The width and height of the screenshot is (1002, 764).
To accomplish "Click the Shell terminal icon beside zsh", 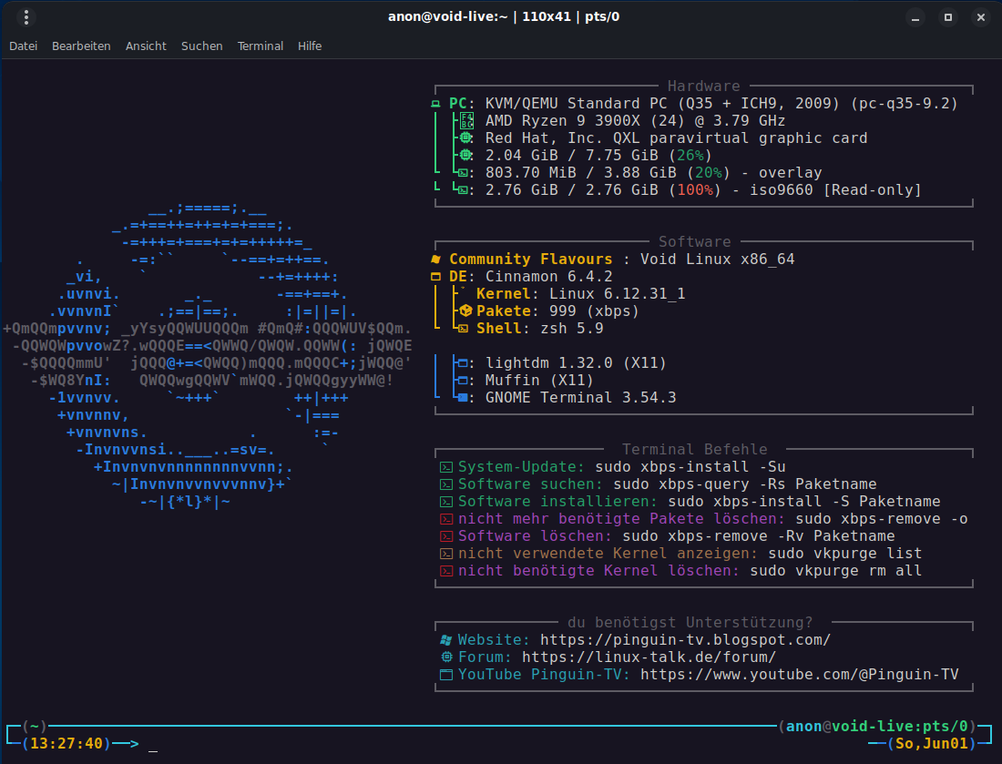I will pyautogui.click(x=464, y=329).
